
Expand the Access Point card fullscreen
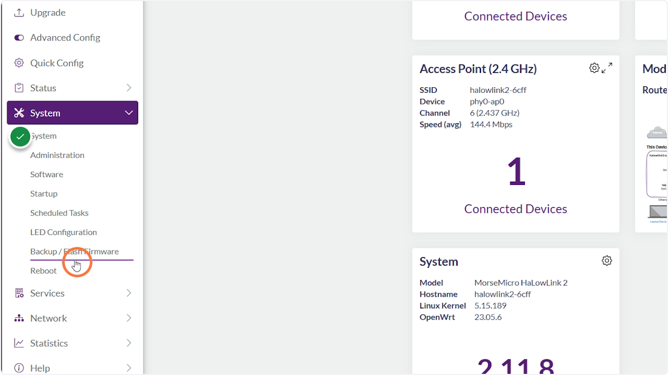607,68
